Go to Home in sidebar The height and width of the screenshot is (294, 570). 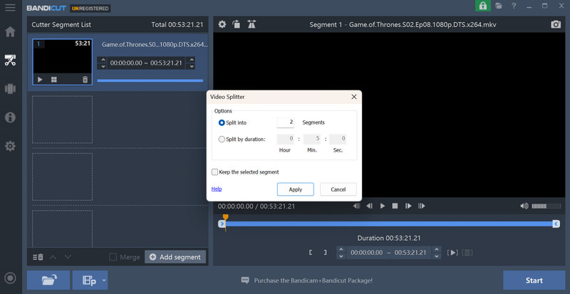[10, 31]
